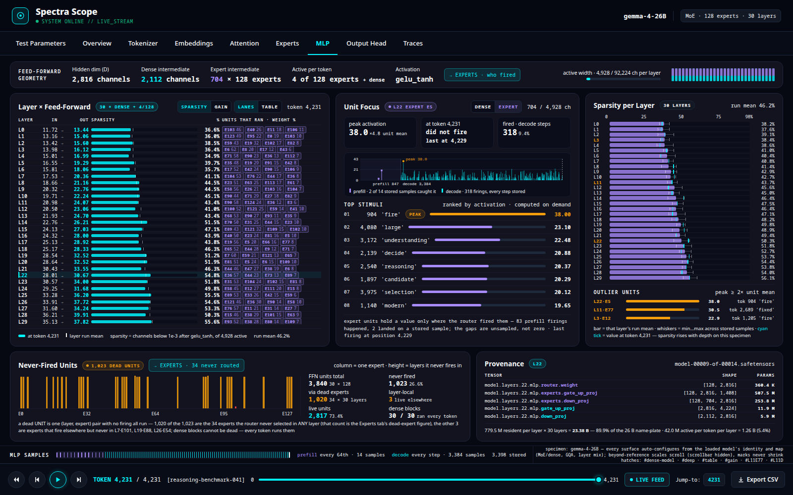The width and height of the screenshot is (793, 495).
Task: Open the Output Head tab
Action: click(x=366, y=44)
